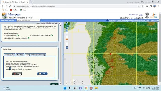Select the Bhuvan NRSC Open EO Data browser tab
This screenshot has height=91, width=161.
[15, 2]
